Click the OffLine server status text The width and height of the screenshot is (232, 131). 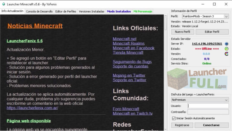pyautogui.click(x=207, y=49)
